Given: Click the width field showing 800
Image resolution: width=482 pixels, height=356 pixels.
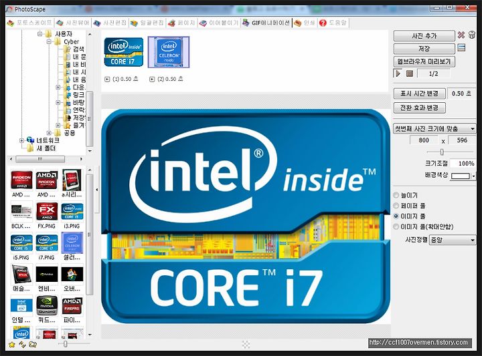Looking at the screenshot, I should pyautogui.click(x=424, y=140).
